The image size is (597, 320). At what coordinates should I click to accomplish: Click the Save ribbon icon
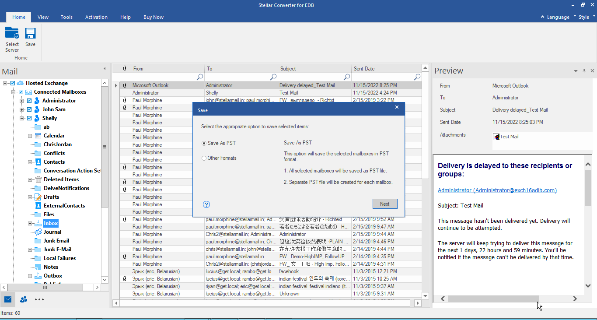coord(30,33)
